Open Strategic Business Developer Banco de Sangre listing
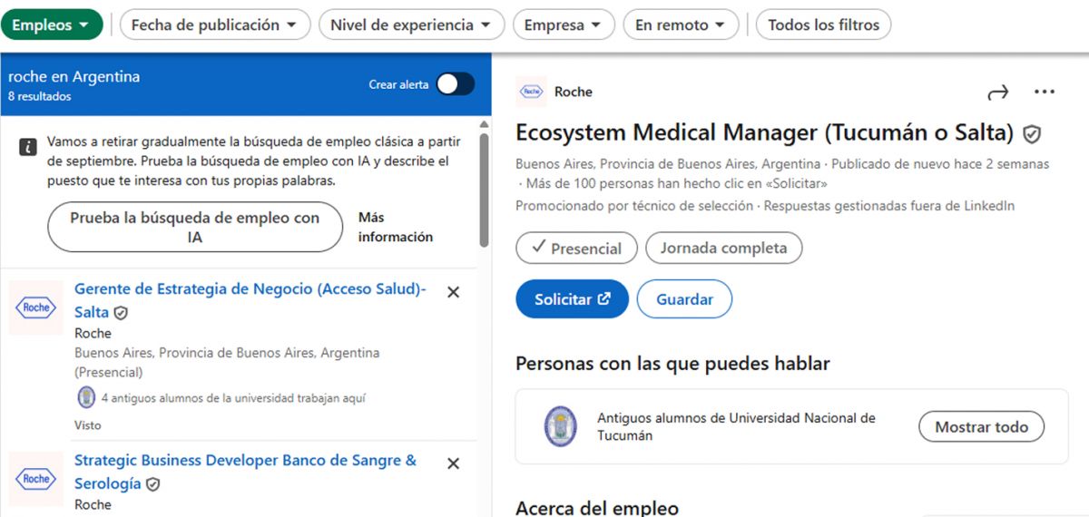 [245, 472]
